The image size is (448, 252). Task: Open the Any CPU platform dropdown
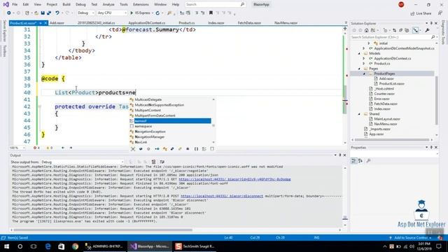(x=112, y=13)
